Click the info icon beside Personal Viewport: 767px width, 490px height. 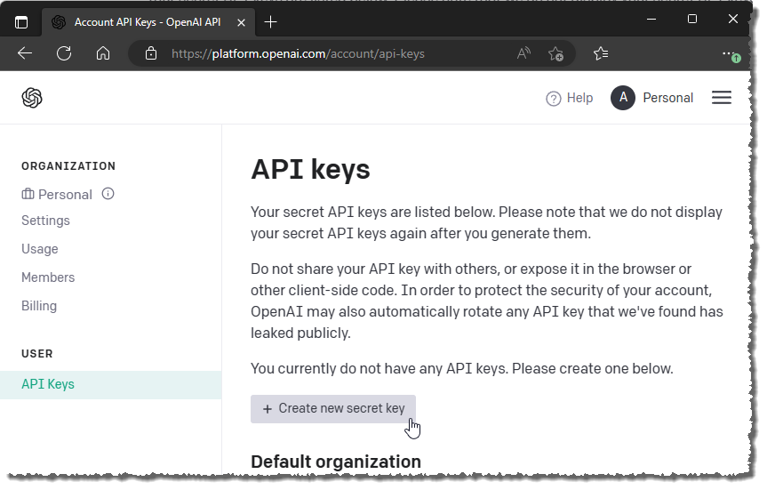pos(108,194)
